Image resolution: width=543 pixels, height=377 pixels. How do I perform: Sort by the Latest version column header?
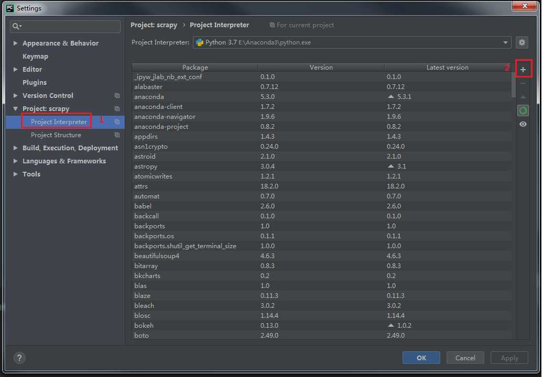pos(448,68)
